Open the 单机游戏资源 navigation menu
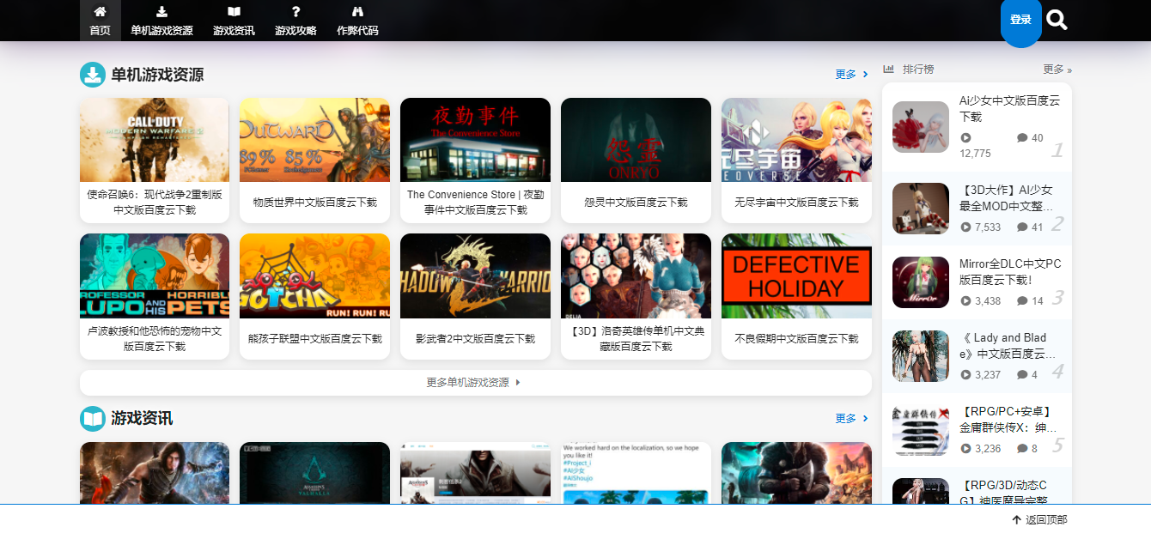 (162, 21)
